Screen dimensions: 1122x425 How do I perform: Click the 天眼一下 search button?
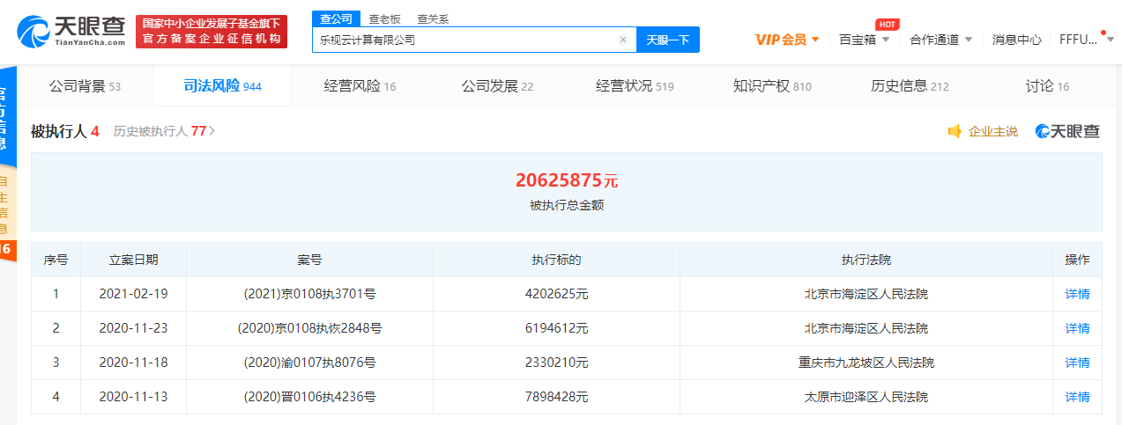pos(667,40)
